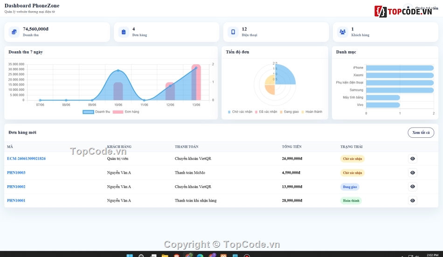Screen dimensions: 443x257
Task: View order PHN10003 via its eye icon
Action: pos(413,173)
